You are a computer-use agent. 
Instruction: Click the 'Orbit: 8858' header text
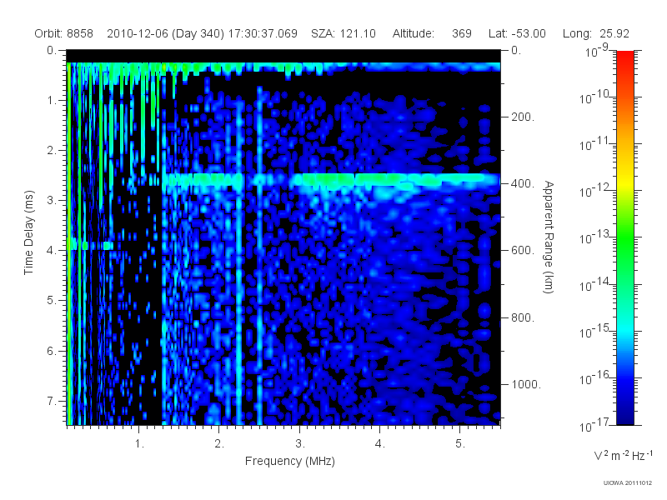coord(64,33)
